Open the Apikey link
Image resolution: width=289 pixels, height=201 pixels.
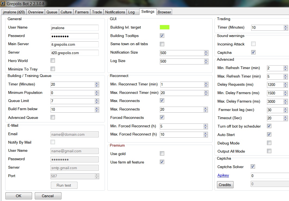pyautogui.click(x=223, y=175)
